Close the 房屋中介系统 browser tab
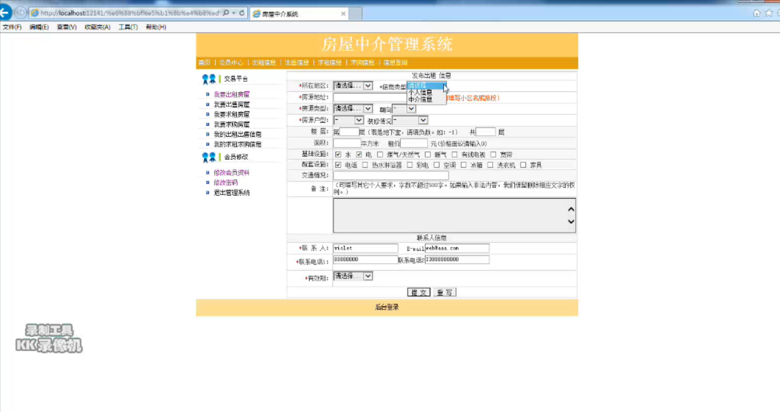This screenshot has width=780, height=412. (343, 14)
